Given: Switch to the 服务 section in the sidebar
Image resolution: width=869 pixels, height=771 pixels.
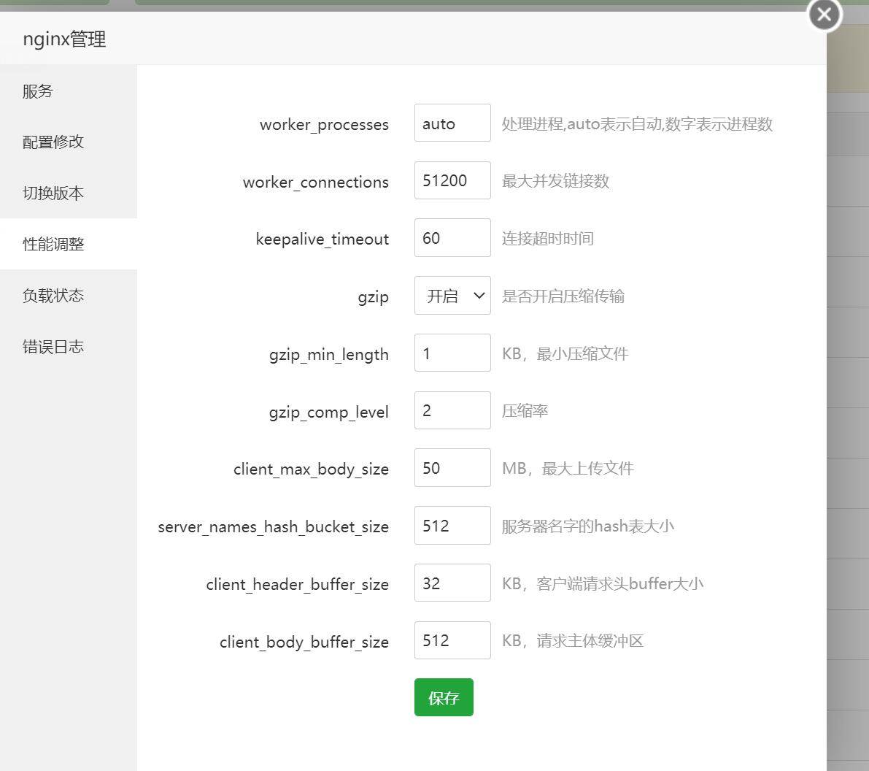Looking at the screenshot, I should pos(38,91).
